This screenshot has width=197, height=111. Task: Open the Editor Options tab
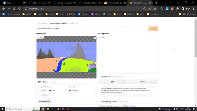coord(43,82)
